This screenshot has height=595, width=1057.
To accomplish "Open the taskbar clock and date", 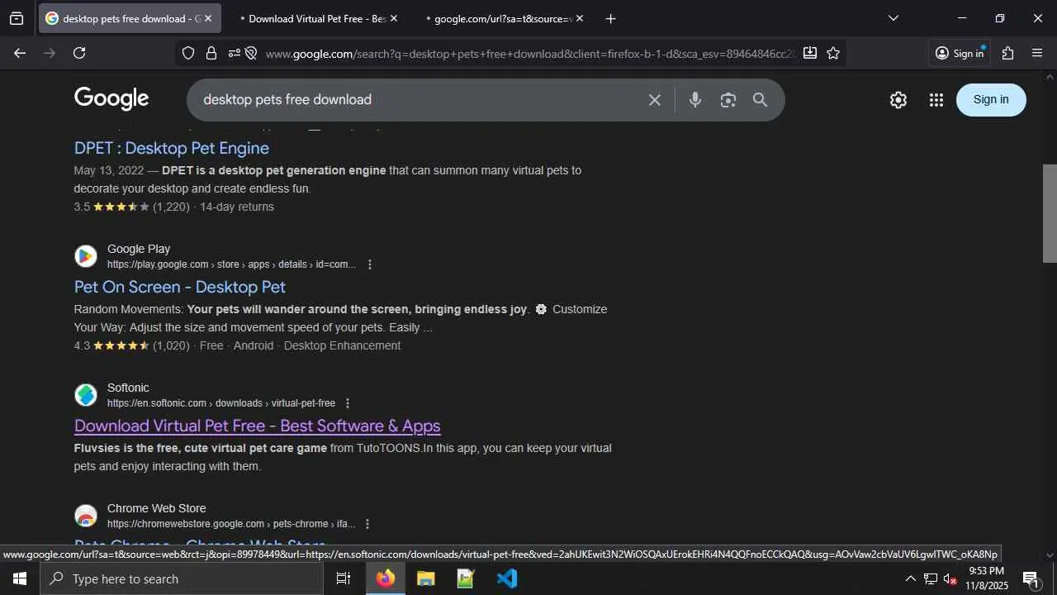I will pos(987,578).
